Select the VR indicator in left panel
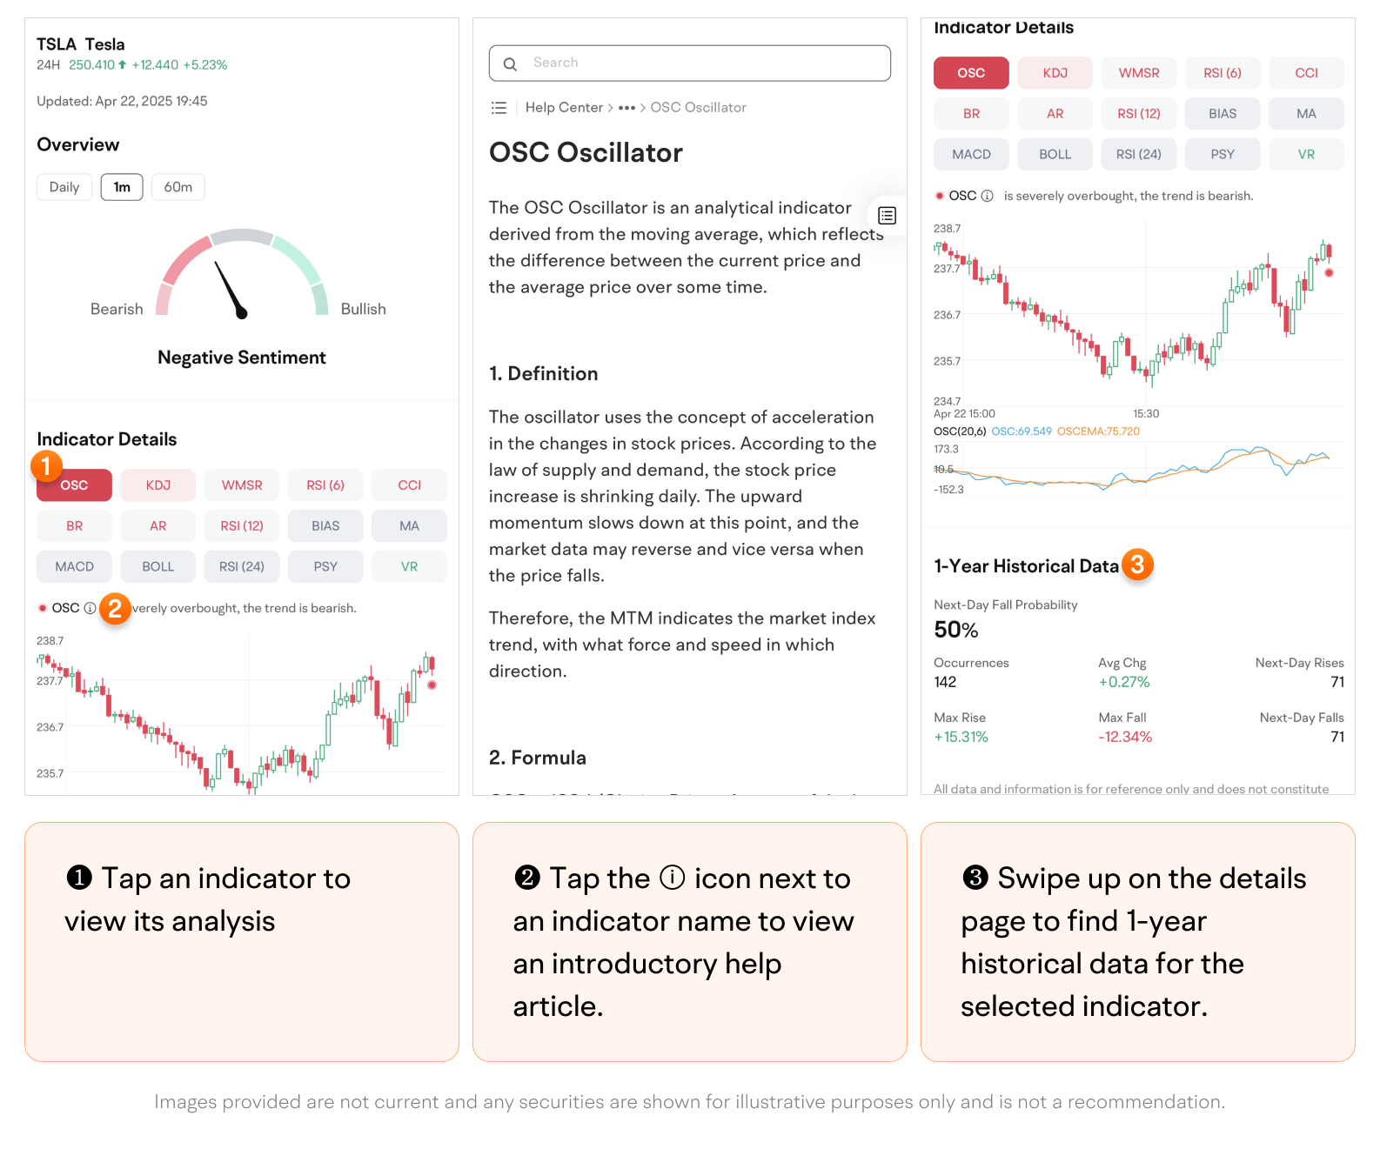 pyautogui.click(x=409, y=566)
